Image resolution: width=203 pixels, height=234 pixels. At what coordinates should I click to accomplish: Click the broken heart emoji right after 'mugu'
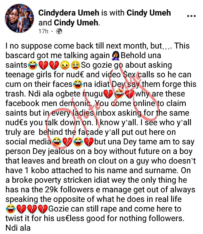[108, 94]
